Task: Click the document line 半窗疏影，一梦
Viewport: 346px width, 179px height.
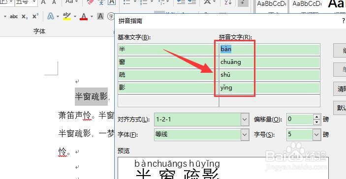Action: [86, 134]
